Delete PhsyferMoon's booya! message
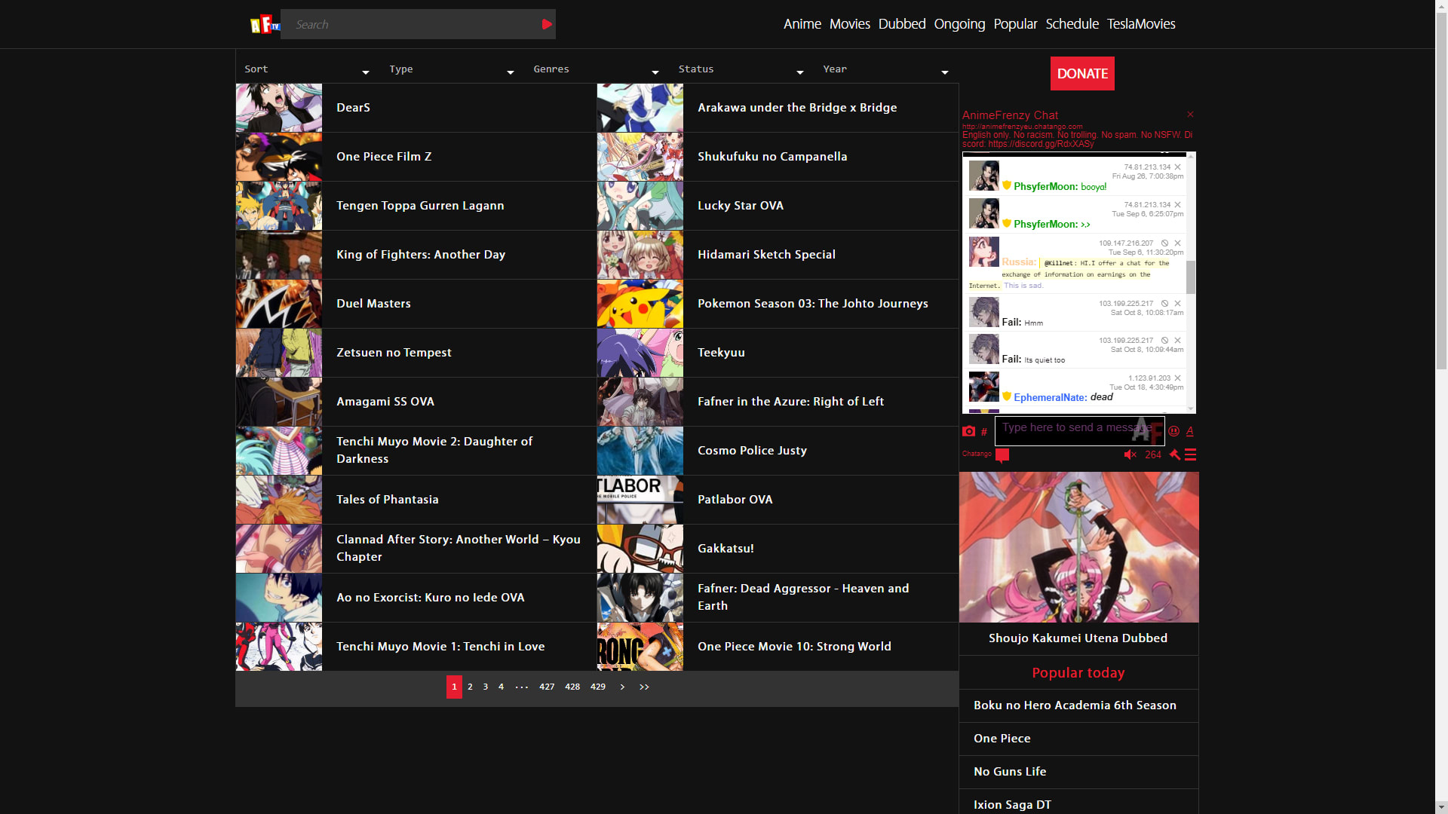 click(x=1178, y=167)
